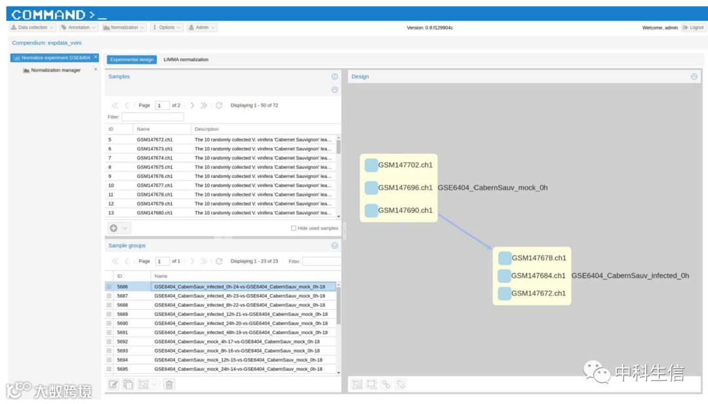Expand sample group row 5692

(109, 342)
